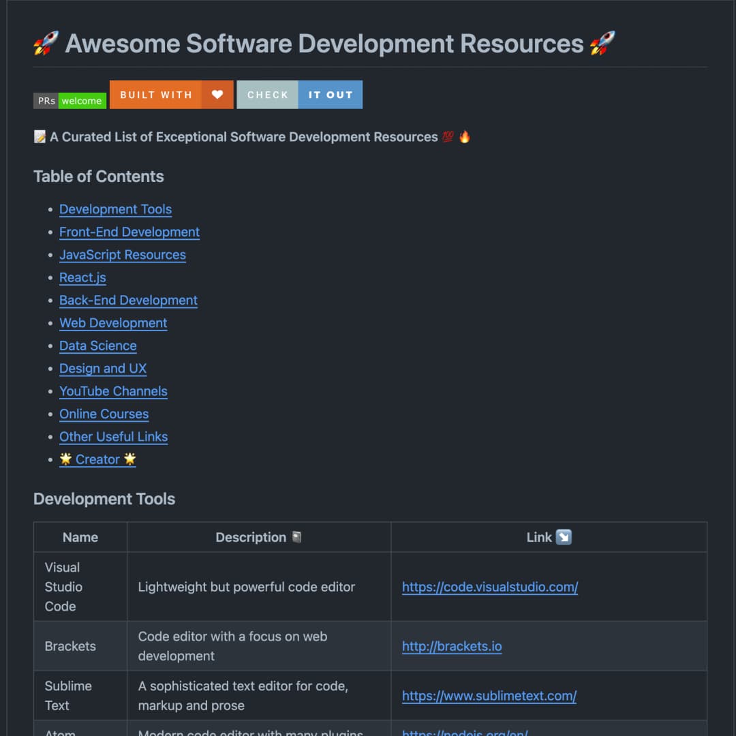Click 'Code editor with a focus on web development'
The width and height of the screenshot is (736, 736).
pyautogui.click(x=259, y=646)
